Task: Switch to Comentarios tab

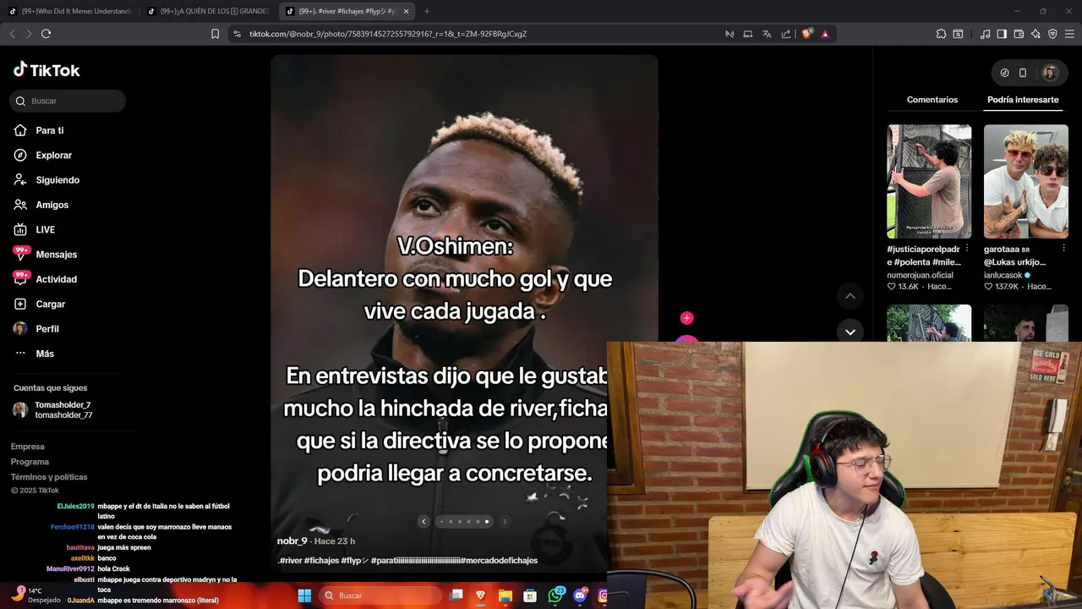Action: pyautogui.click(x=932, y=100)
